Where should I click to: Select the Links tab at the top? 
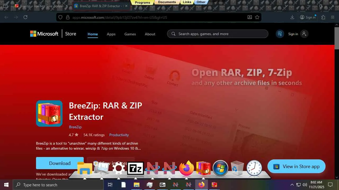187,2
